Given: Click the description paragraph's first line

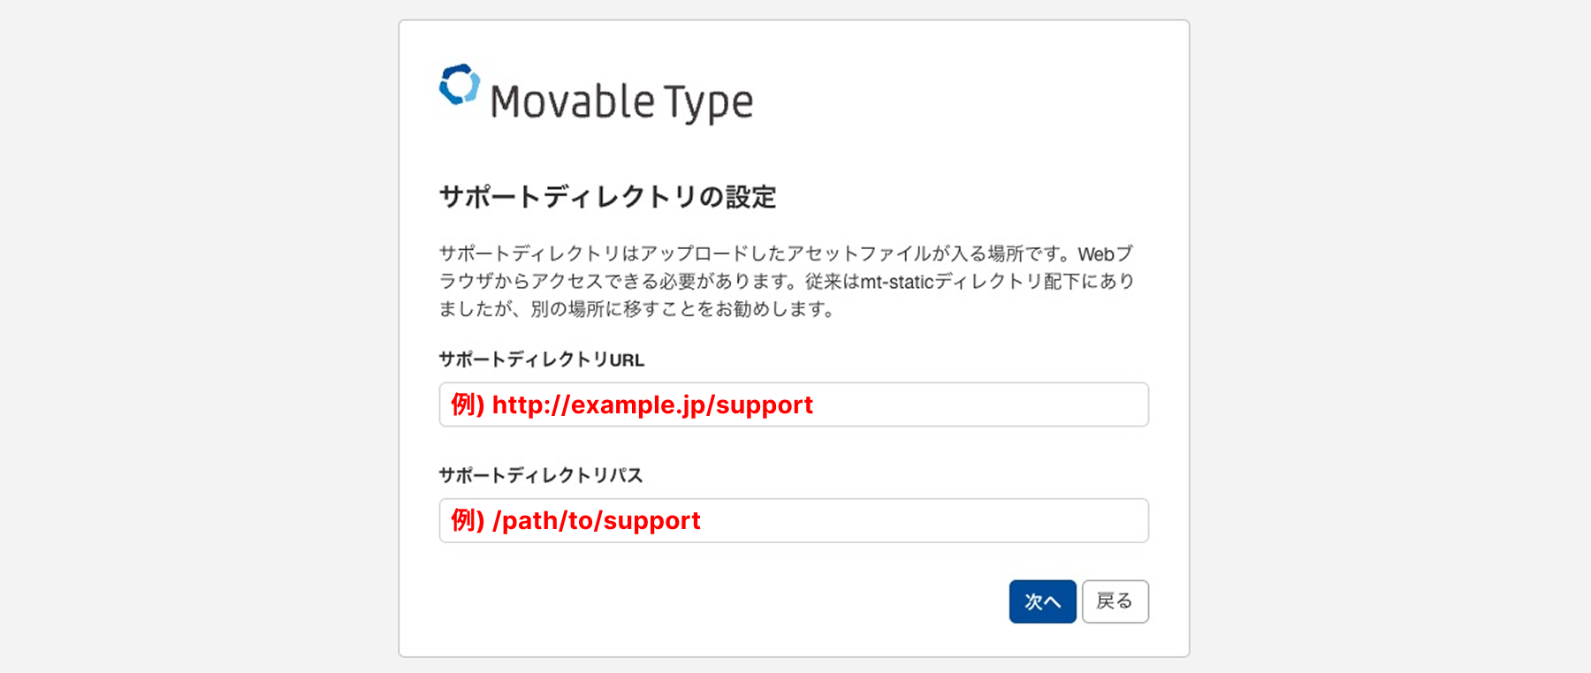Looking at the screenshot, I should pyautogui.click(x=786, y=254).
